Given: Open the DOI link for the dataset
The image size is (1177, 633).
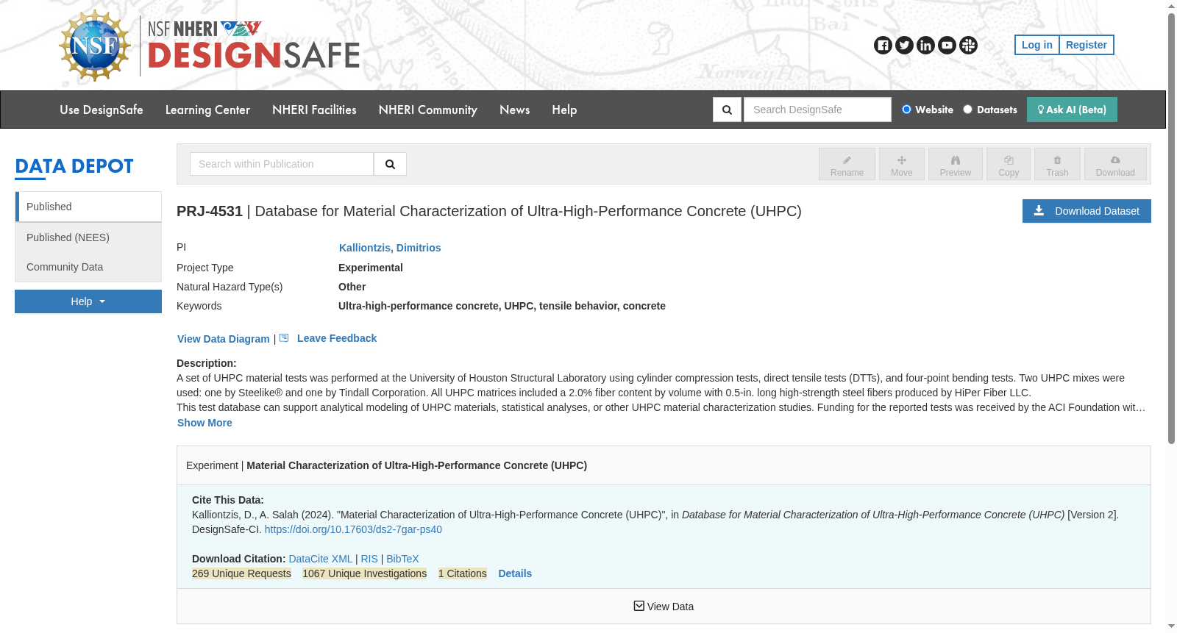Looking at the screenshot, I should [353, 529].
